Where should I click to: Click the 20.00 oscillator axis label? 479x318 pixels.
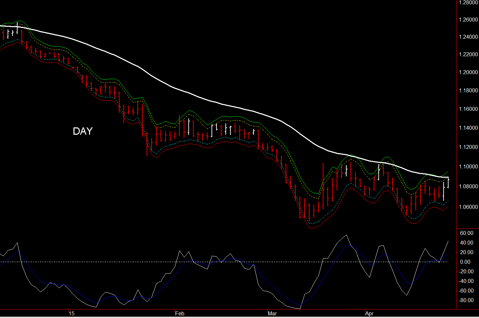click(467, 252)
